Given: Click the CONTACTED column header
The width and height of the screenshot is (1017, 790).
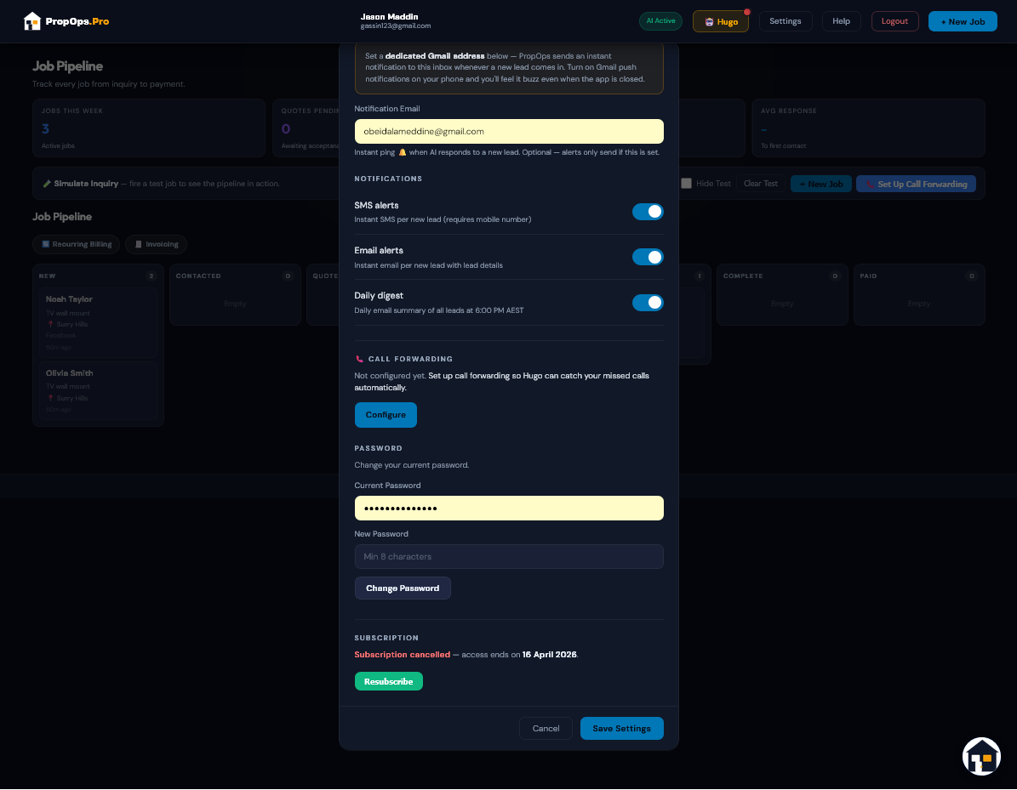Looking at the screenshot, I should pyautogui.click(x=198, y=276).
